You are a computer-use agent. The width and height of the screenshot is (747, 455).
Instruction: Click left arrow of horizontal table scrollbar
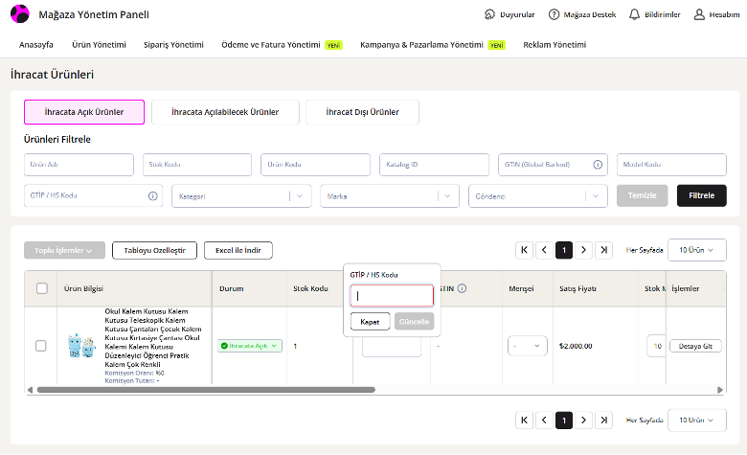[30, 390]
